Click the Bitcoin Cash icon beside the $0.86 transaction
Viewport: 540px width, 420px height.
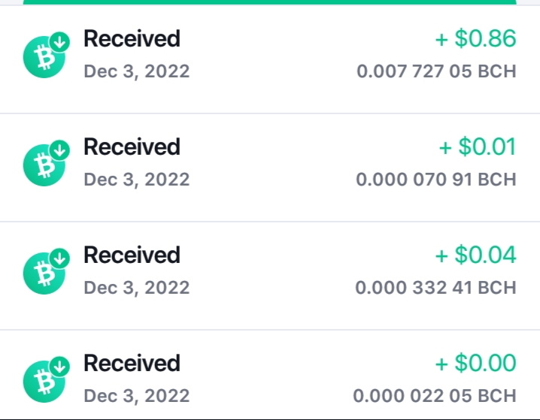pos(44,57)
